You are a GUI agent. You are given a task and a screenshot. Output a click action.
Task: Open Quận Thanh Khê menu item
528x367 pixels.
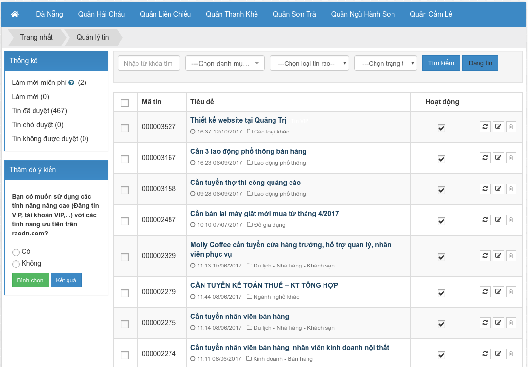click(232, 14)
